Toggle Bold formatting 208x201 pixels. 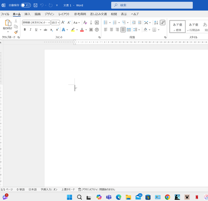coord(25,30)
